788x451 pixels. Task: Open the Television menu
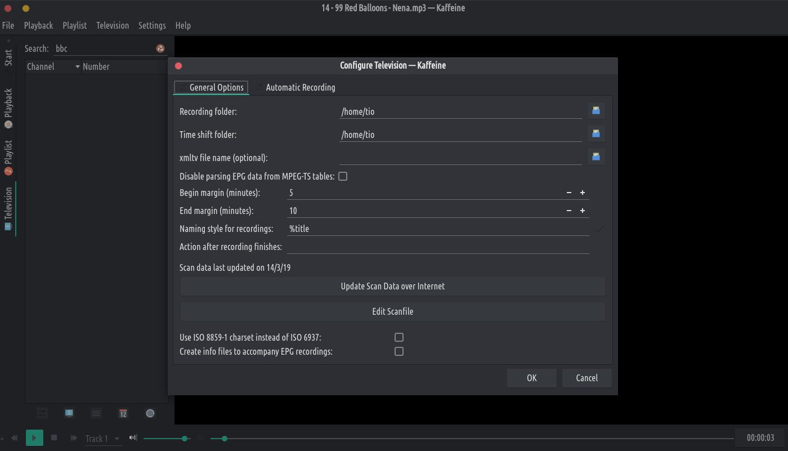tap(113, 25)
